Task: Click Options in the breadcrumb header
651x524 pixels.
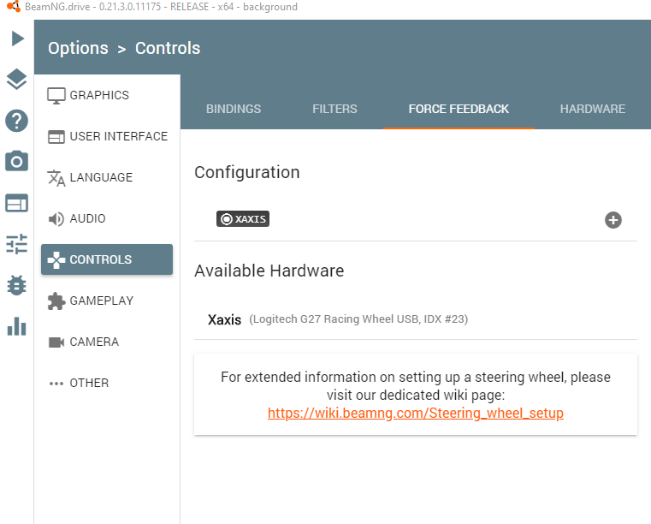Action: coord(78,48)
